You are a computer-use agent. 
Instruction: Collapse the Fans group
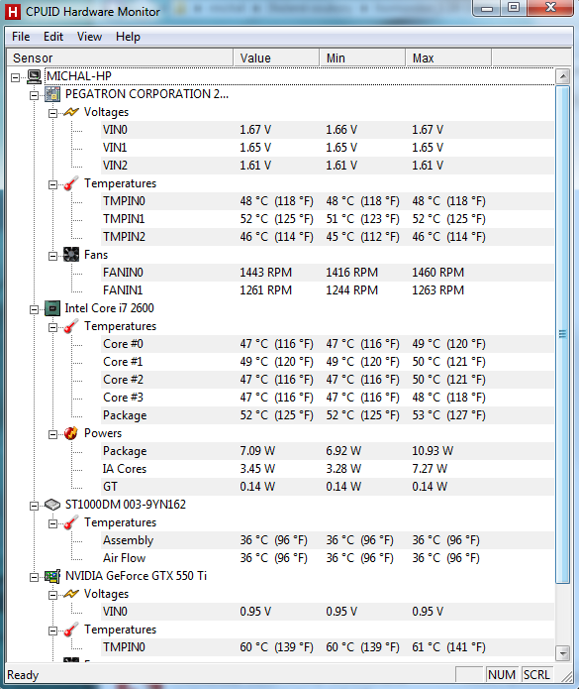[52, 256]
